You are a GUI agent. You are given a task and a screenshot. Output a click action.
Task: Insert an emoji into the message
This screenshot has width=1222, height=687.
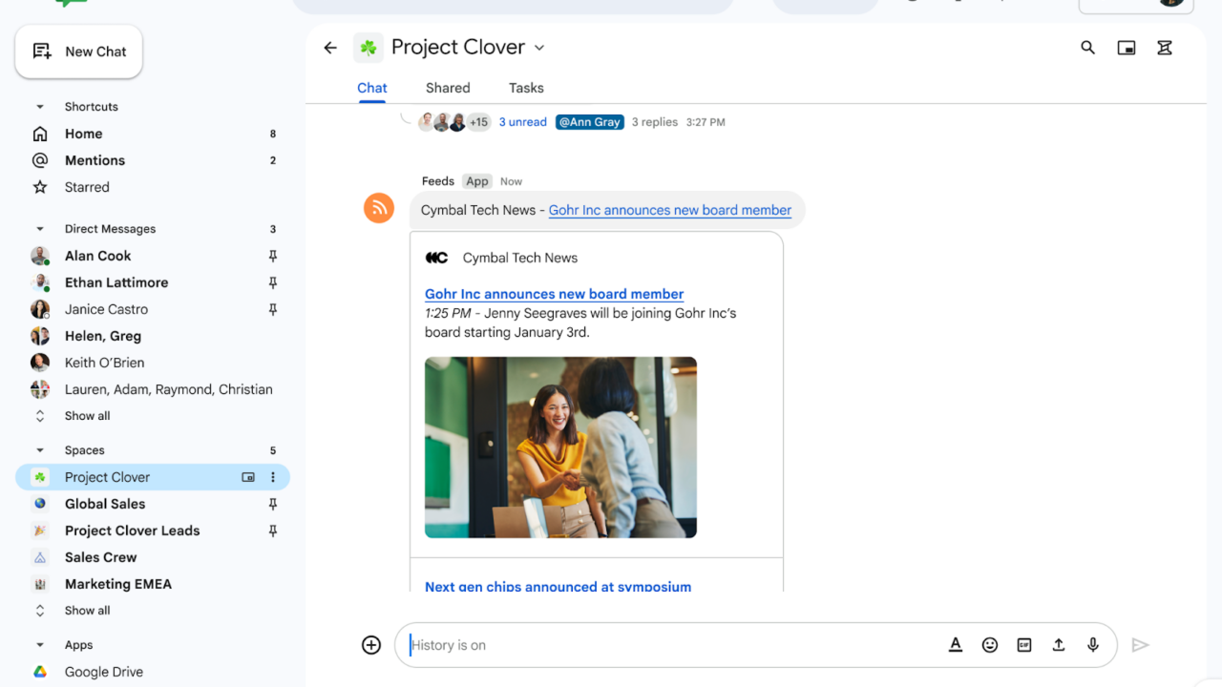coord(990,645)
